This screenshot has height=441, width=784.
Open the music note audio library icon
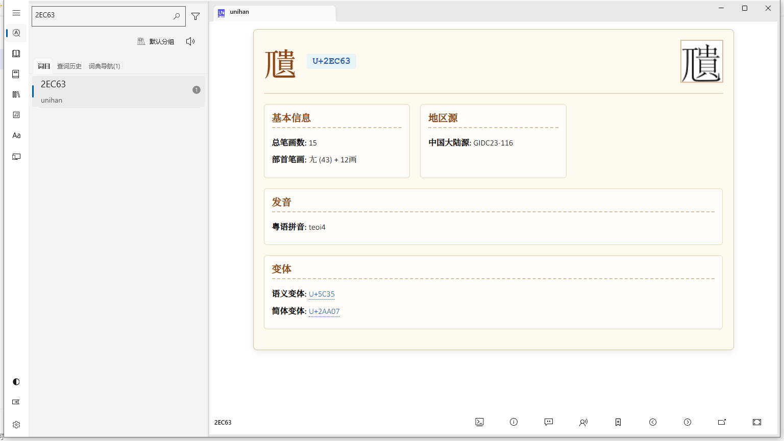pyautogui.click(x=16, y=115)
